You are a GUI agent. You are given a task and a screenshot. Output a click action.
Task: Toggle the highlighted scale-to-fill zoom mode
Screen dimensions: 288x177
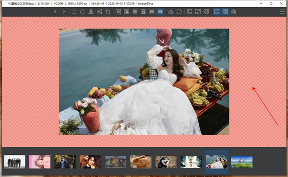point(160,12)
